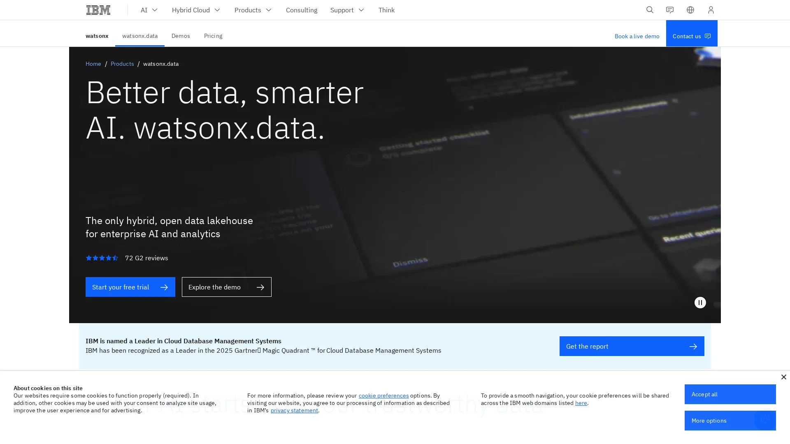
Task: Click Explore the demo button
Action: pos(226,287)
